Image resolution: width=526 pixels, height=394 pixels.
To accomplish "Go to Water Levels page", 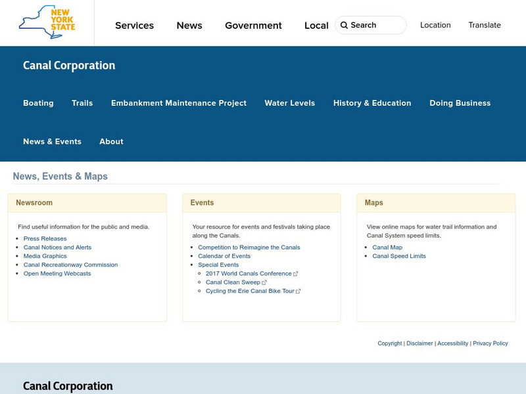I will (x=289, y=103).
